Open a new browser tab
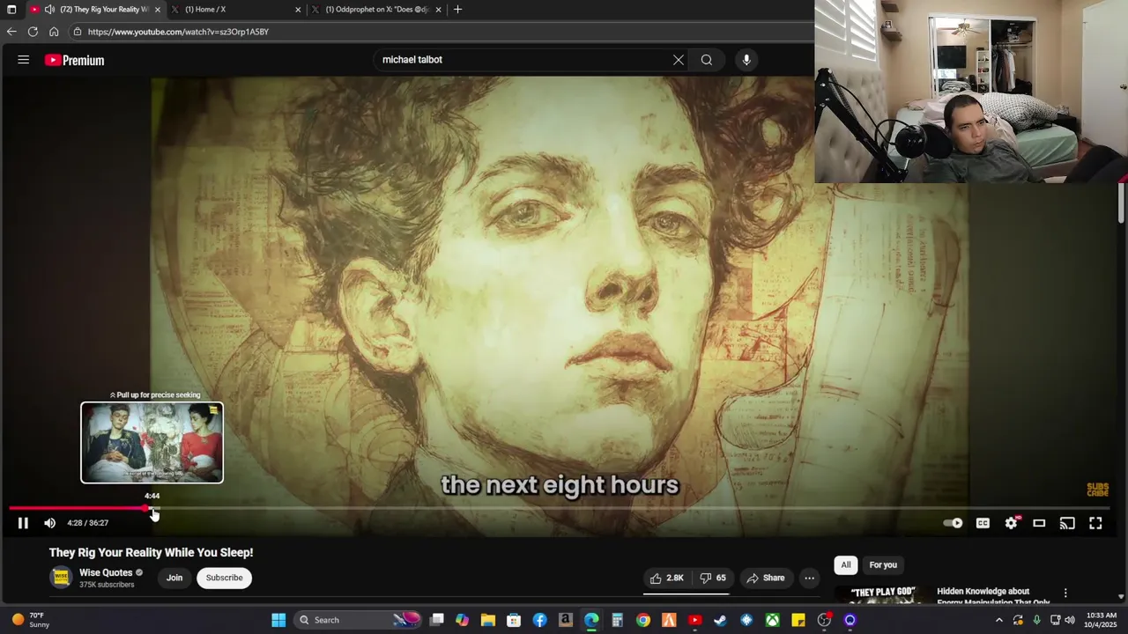The height and width of the screenshot is (634, 1128). pyautogui.click(x=457, y=10)
